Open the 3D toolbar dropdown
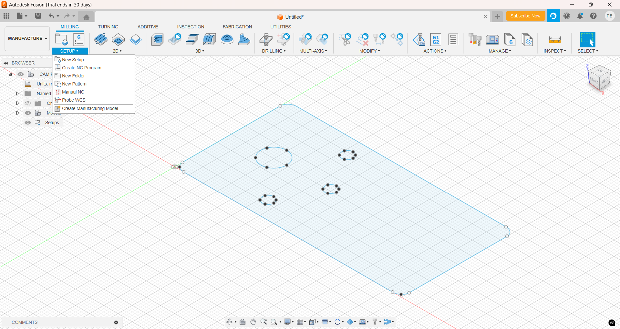 [200, 51]
